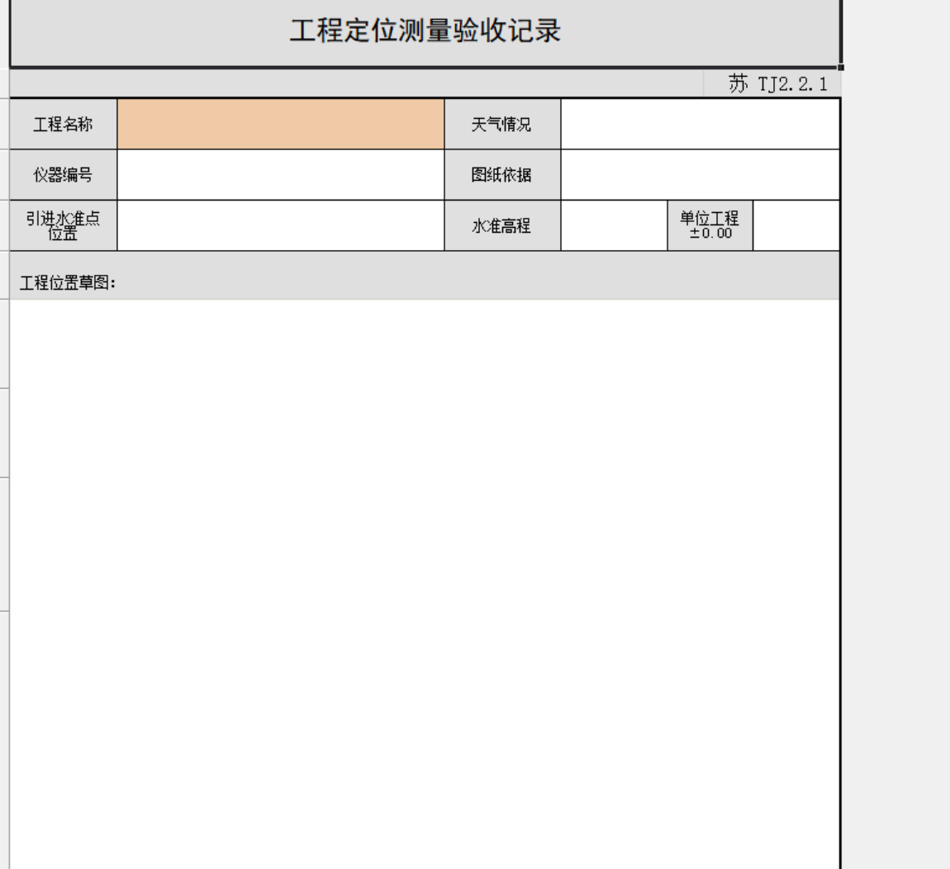Click the orange input cell beside 工程名称
The height and width of the screenshot is (869, 950).
281,124
